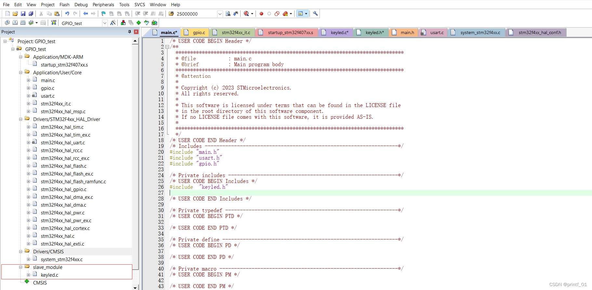Navigate backwards with blue left arrow
This screenshot has width=592, height=290.
point(86,14)
